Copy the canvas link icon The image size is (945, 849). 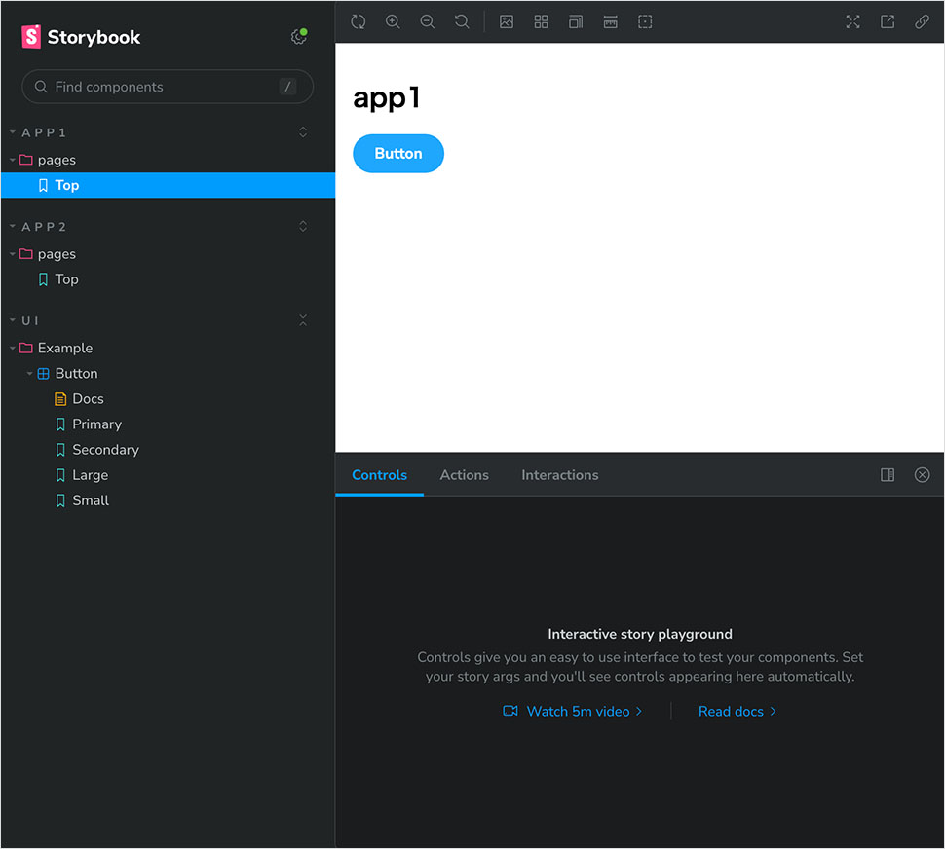(922, 21)
